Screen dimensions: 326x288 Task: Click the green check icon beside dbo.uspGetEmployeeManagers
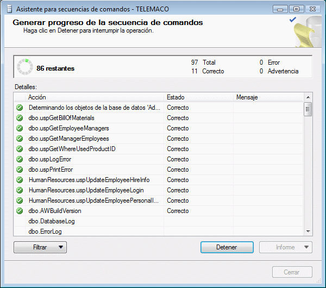click(20, 128)
